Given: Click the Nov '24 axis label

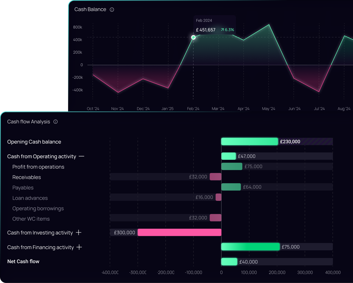Looking at the screenshot, I should point(117,109).
